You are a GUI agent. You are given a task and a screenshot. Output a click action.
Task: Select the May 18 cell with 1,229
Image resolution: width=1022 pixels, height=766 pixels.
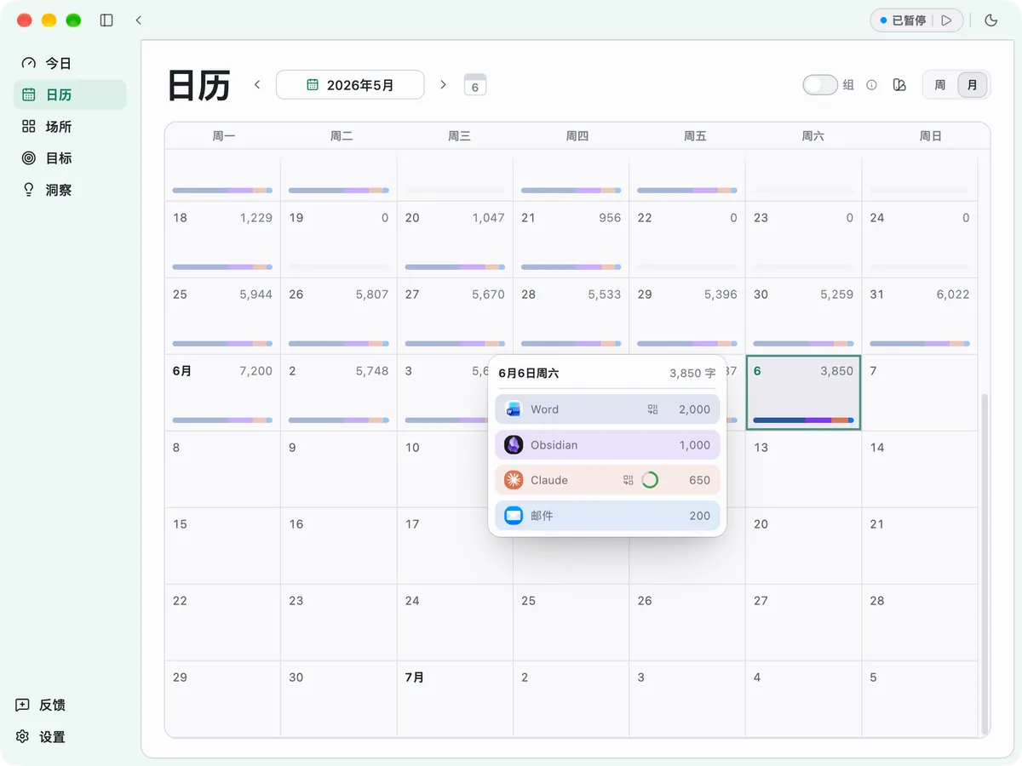tap(222, 239)
